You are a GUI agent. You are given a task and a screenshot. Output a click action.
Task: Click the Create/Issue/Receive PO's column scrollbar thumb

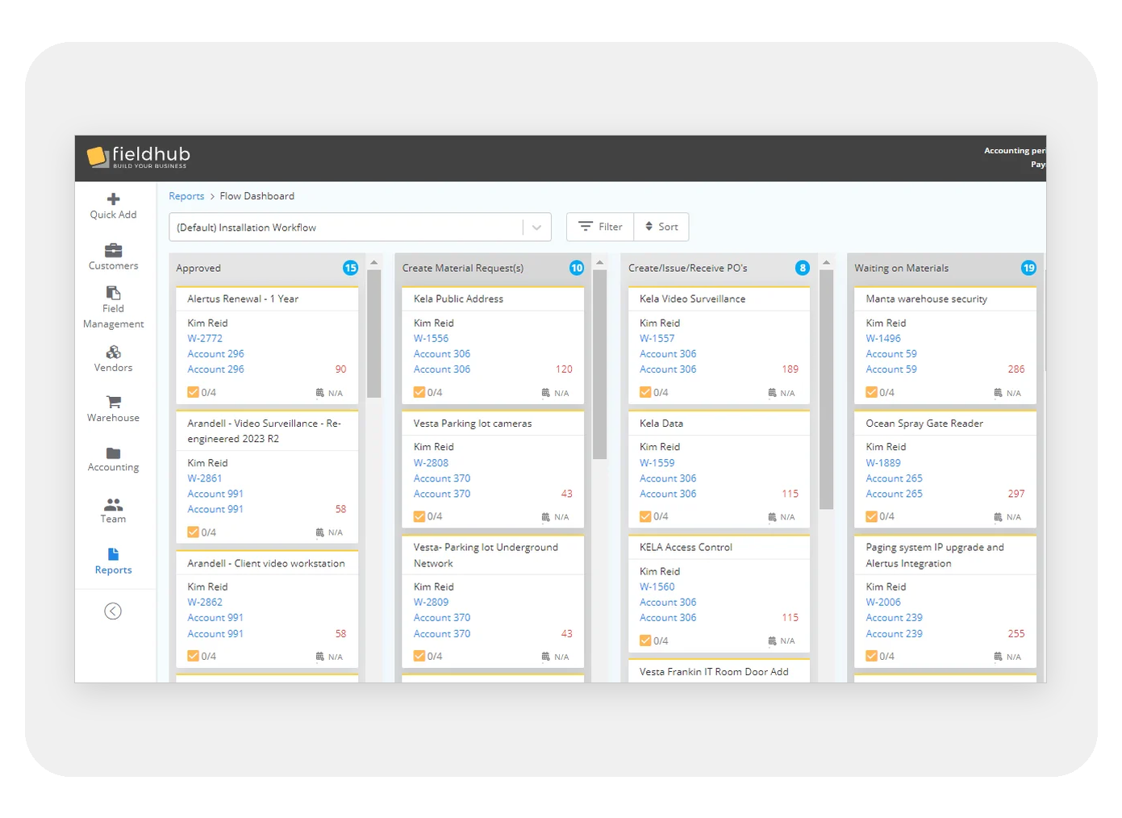click(x=826, y=389)
